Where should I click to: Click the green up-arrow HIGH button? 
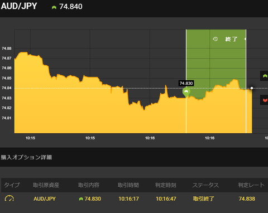(x=264, y=76)
